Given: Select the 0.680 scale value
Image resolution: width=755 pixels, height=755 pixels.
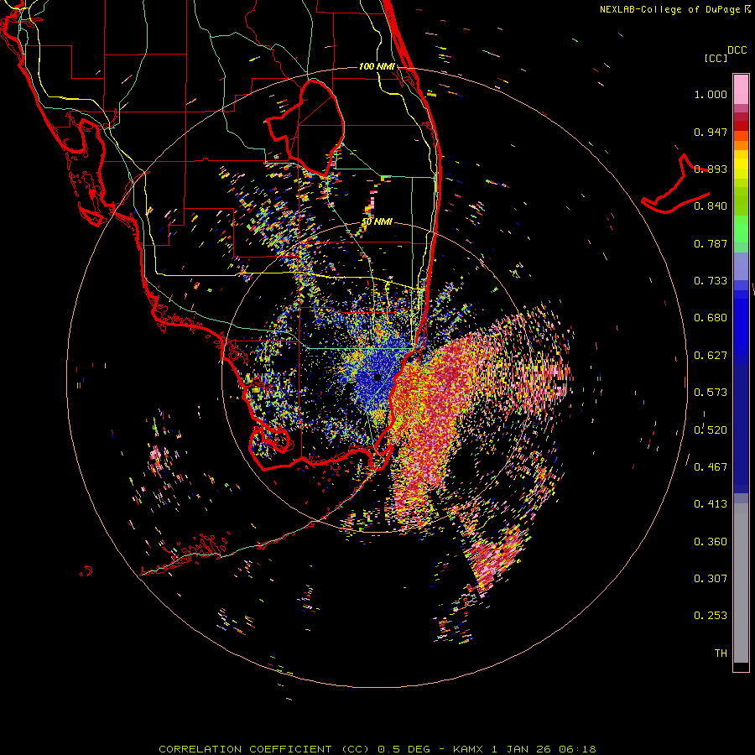Looking at the screenshot, I should (x=711, y=318).
